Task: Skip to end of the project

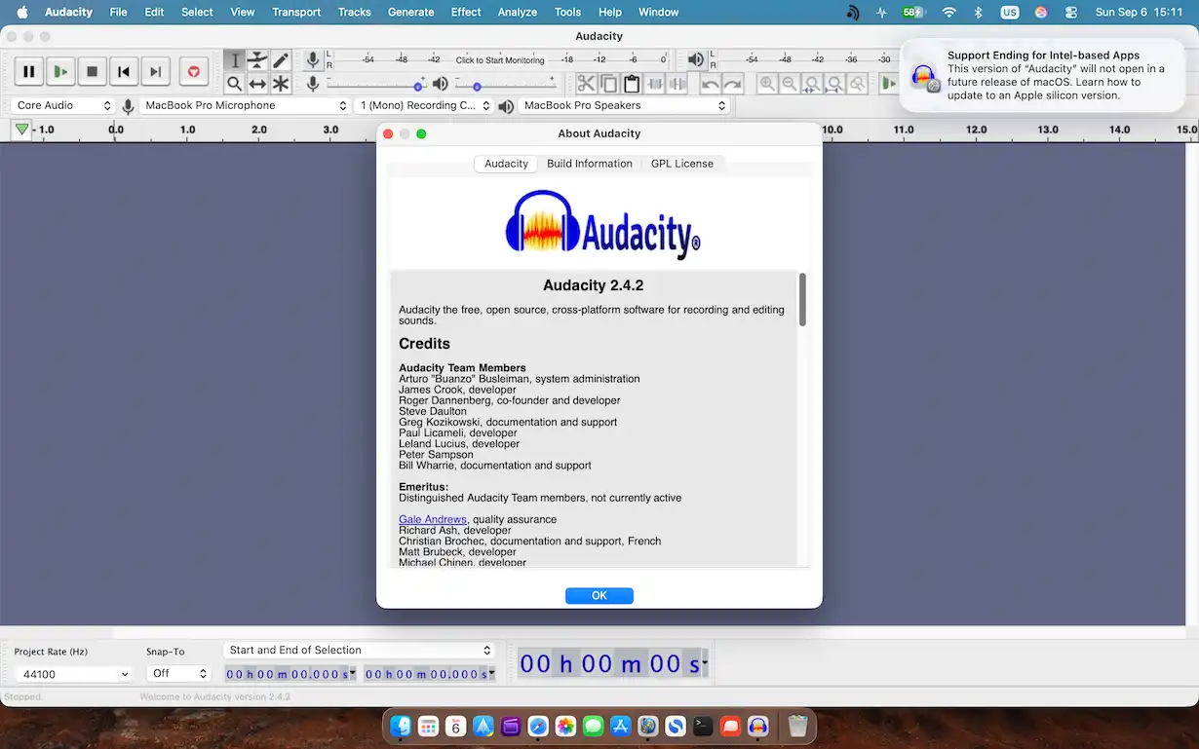Action: [155, 71]
